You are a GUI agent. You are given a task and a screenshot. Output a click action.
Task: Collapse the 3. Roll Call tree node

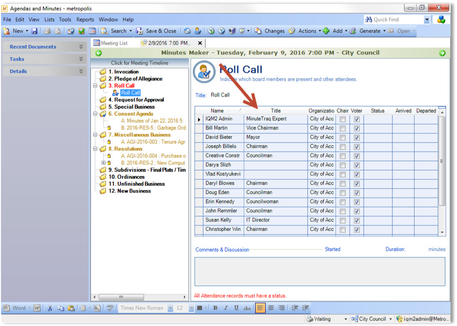click(x=95, y=86)
